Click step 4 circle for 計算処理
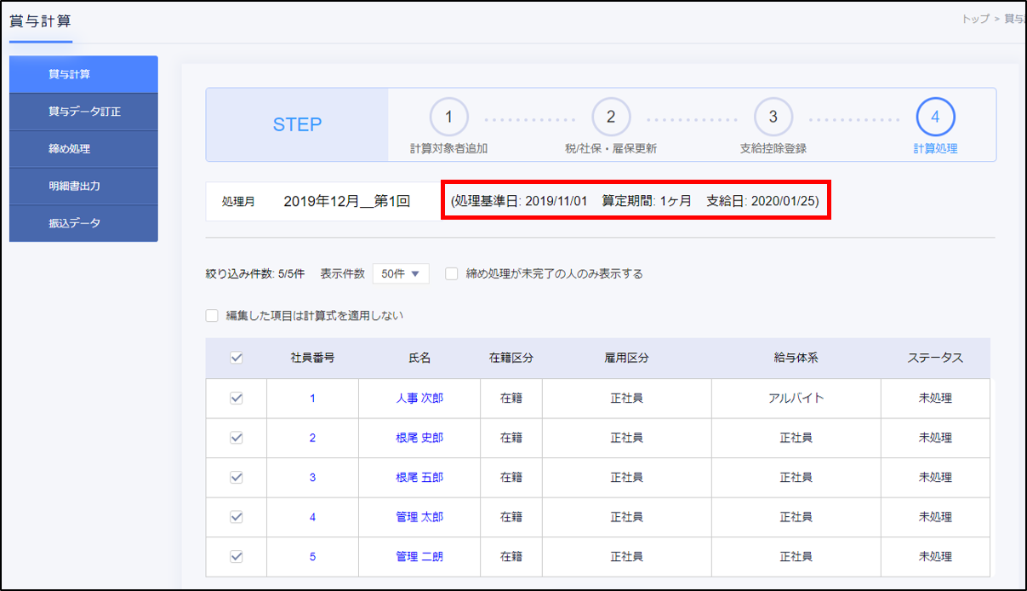1027x591 pixels. pos(935,118)
